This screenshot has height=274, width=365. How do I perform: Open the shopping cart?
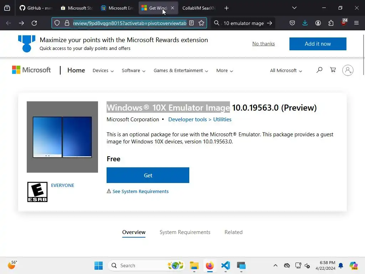(333, 70)
